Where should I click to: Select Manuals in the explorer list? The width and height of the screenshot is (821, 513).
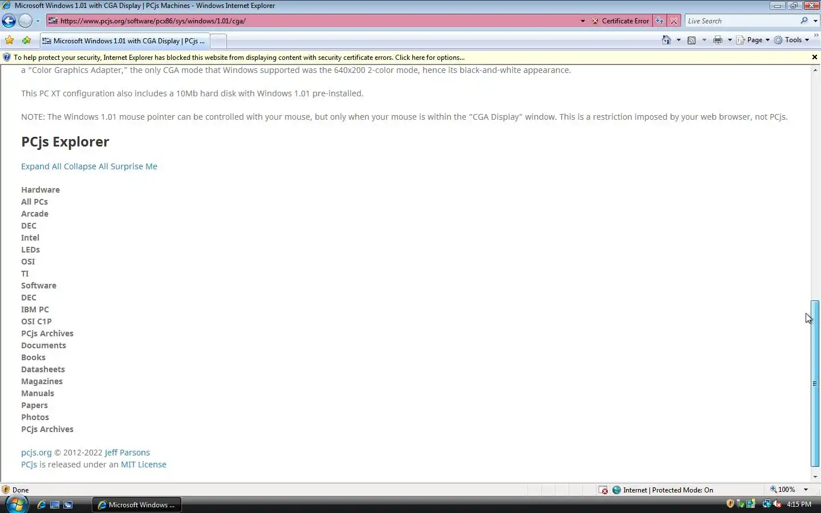(x=38, y=393)
